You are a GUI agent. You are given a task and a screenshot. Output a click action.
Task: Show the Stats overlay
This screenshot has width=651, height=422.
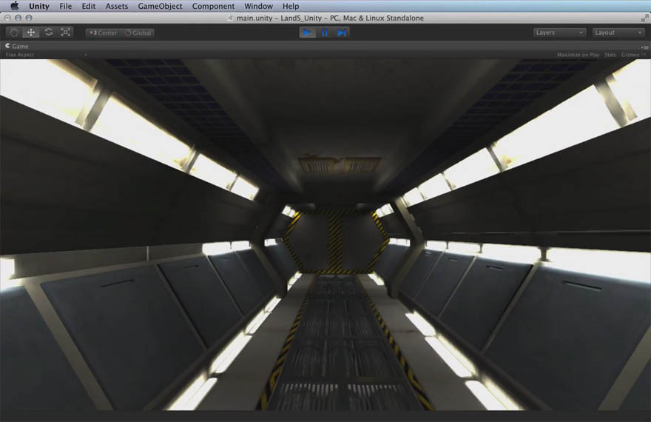tap(610, 55)
